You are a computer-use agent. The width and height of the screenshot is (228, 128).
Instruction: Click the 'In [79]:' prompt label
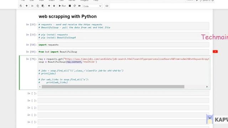(x=31, y=59)
